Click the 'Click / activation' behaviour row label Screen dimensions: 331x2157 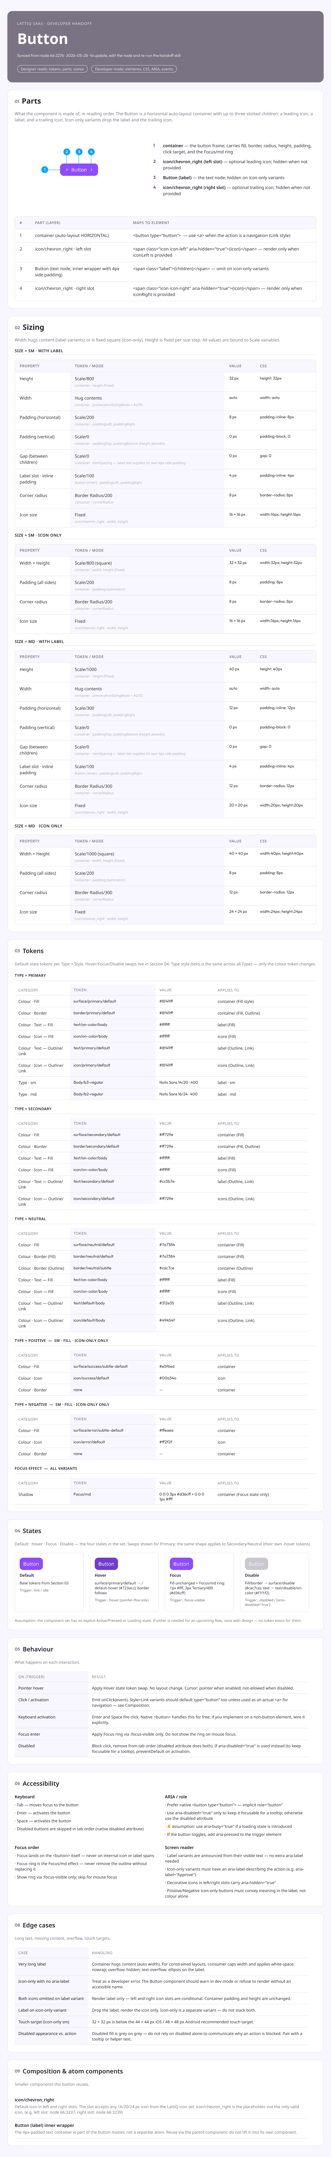click(33, 1700)
